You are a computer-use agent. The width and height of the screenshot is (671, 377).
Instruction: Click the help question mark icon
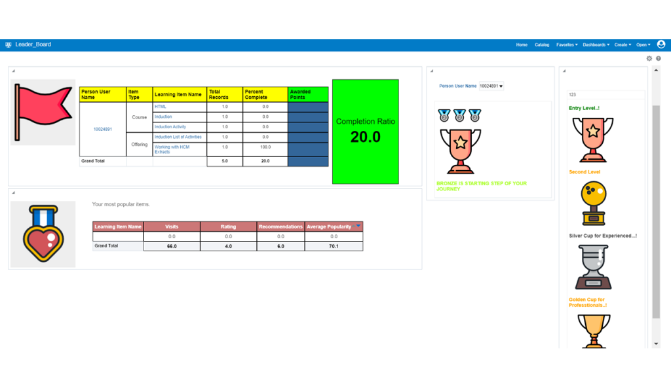click(658, 58)
